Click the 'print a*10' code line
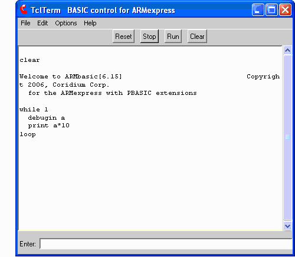Viewport: 295px width, 257px height. coord(49,126)
